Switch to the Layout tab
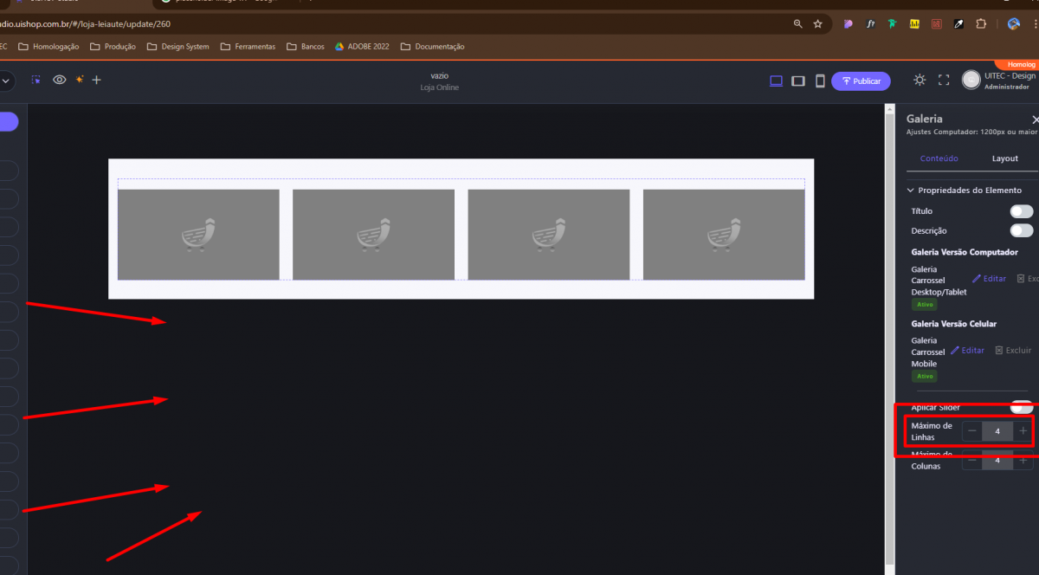Image resolution: width=1039 pixels, height=575 pixels. click(x=1004, y=158)
